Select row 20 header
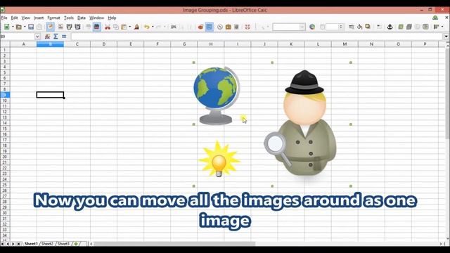Screen dimensions: 450x253 coord(5,157)
